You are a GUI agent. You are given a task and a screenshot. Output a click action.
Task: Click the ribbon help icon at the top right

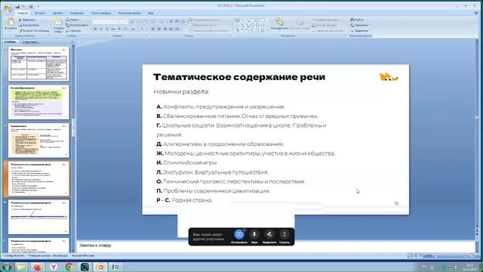476,13
